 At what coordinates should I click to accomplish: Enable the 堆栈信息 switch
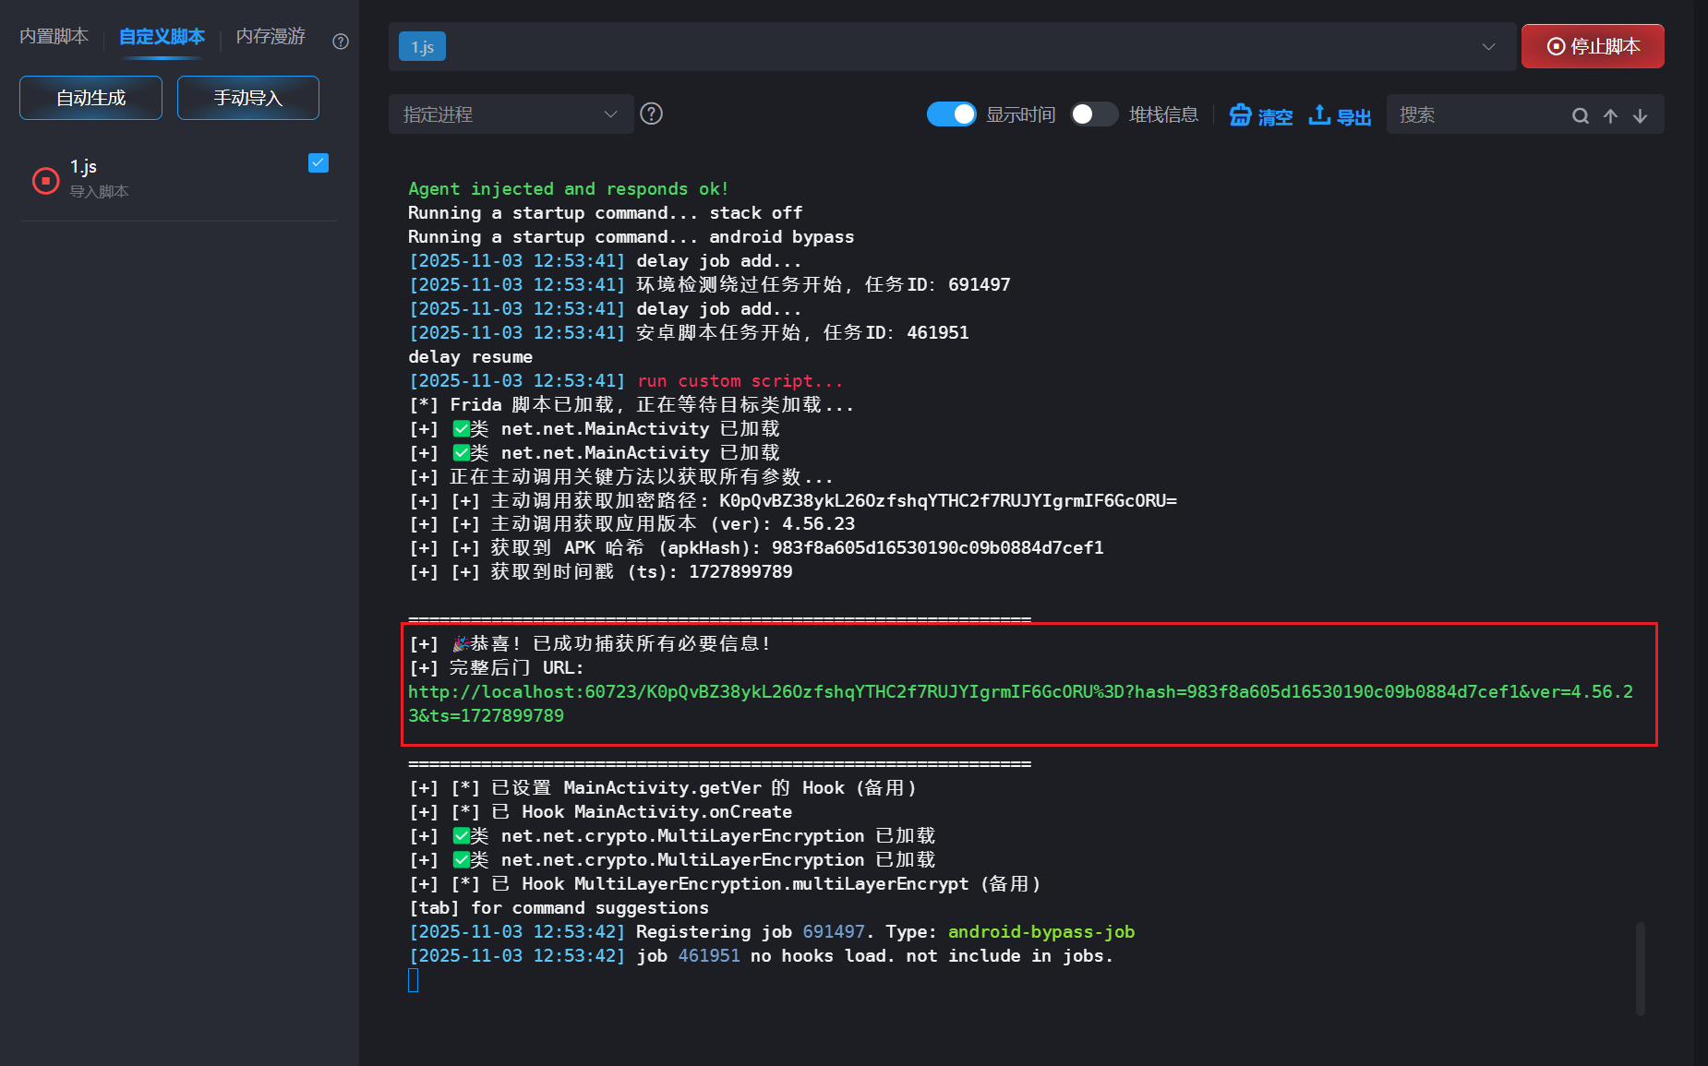tap(1094, 114)
